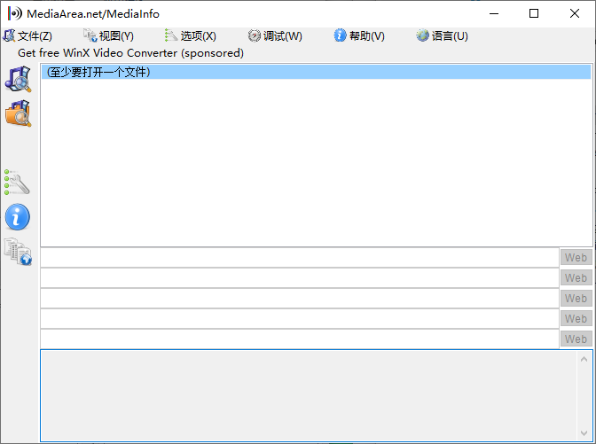Click the WinX Video Converter sponsored link
596x444 pixels.
pos(130,52)
